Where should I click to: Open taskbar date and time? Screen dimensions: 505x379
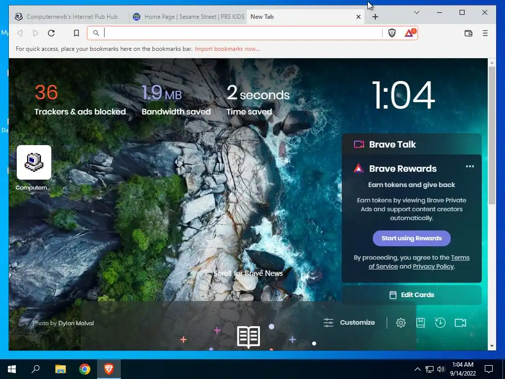tap(463, 369)
